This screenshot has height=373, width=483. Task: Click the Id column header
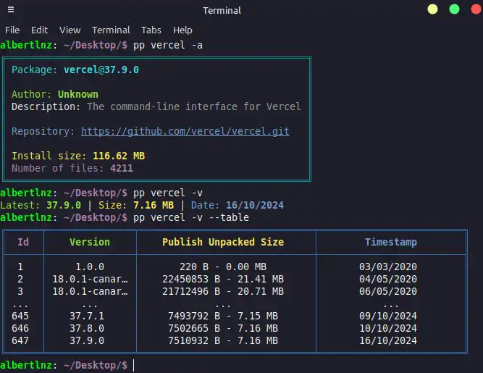pos(23,242)
